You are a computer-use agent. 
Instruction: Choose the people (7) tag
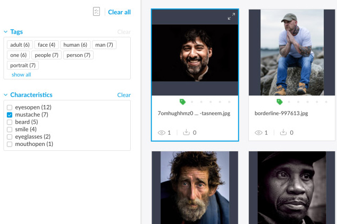coord(46,55)
